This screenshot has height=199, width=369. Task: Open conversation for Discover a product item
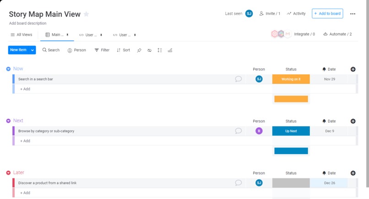[x=239, y=183]
